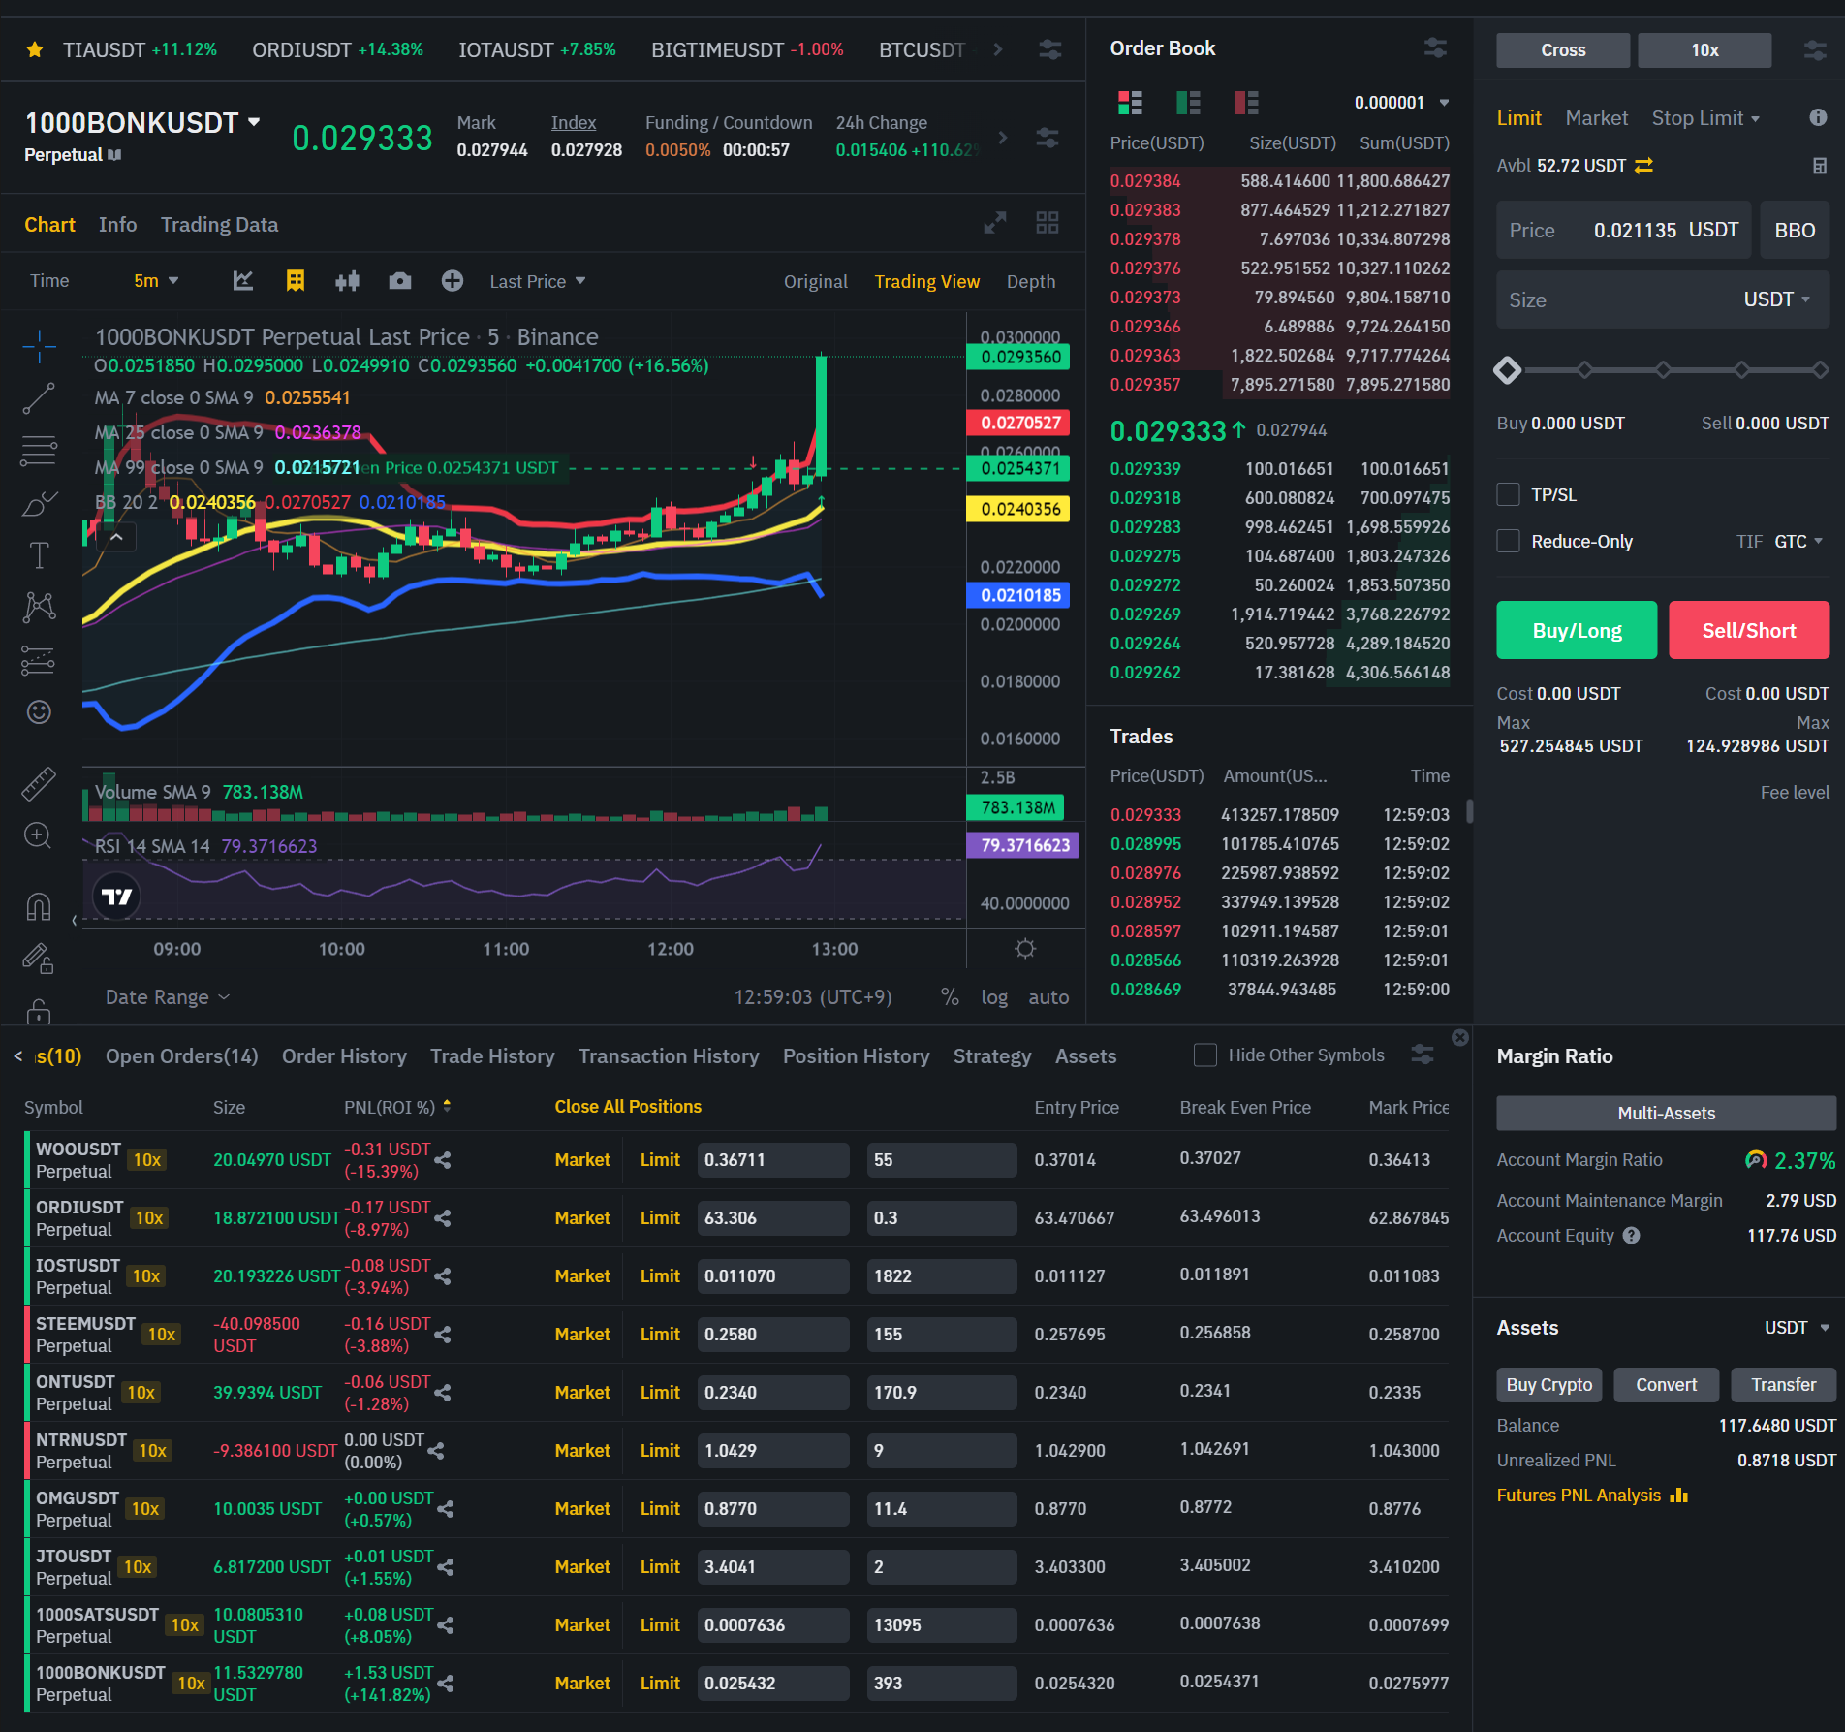Click the transfer arrows beside Avbl balance
Screen dimensions: 1845x1732
click(x=1643, y=166)
